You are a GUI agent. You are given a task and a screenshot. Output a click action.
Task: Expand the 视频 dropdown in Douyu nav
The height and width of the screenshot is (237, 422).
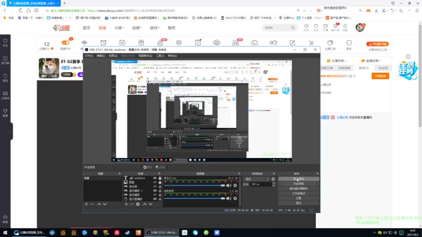137,28
